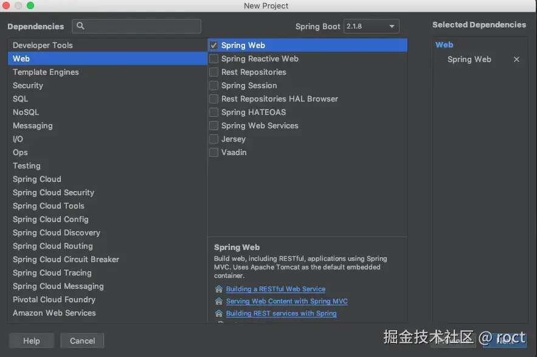Open the Spring Cloud Tools category
The image size is (537, 357).
click(x=108, y=206)
